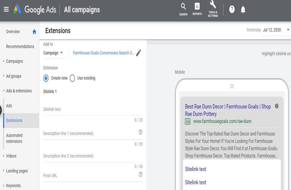Open the hamburger main menu
This screenshot has width=291, height=190.
6,9
